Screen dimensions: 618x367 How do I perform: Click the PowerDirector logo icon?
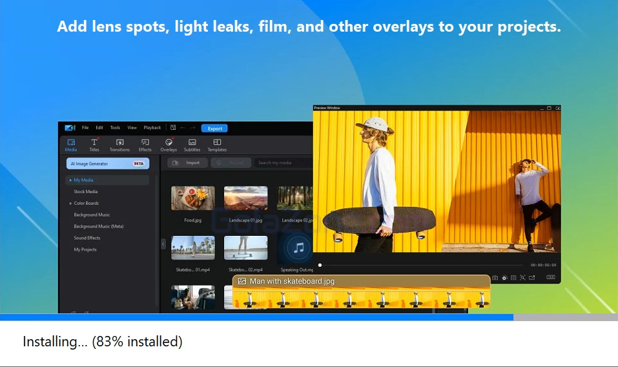70,128
